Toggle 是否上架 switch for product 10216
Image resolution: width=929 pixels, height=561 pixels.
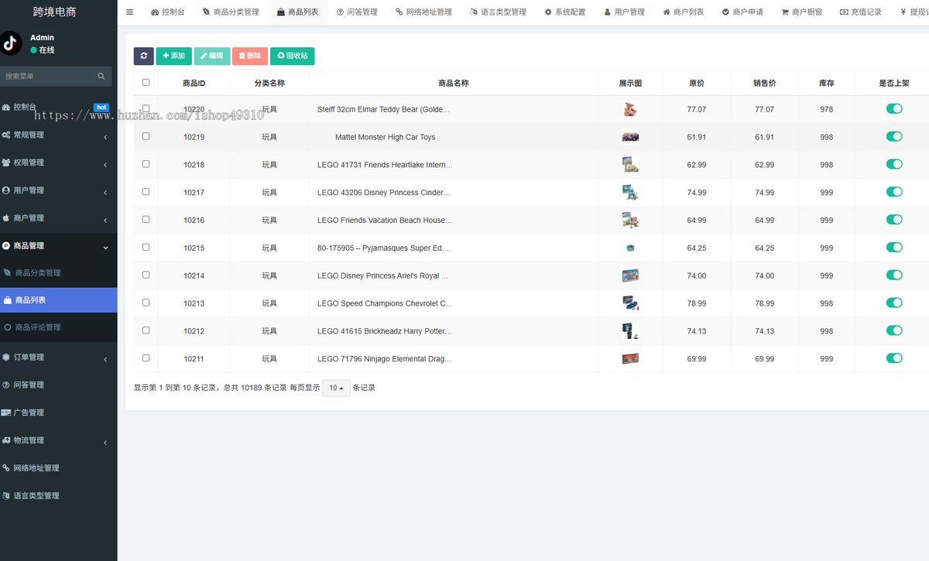point(894,220)
